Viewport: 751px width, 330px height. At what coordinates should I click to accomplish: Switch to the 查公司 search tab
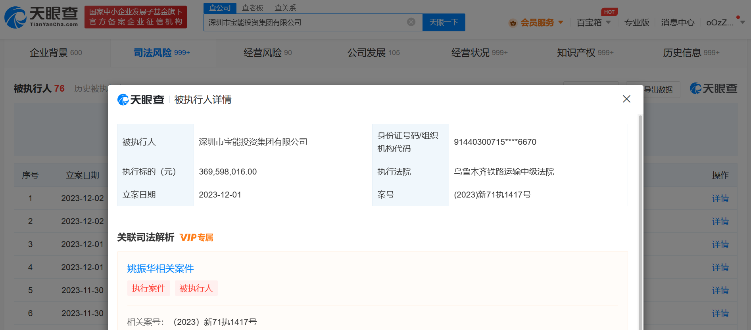coord(220,8)
